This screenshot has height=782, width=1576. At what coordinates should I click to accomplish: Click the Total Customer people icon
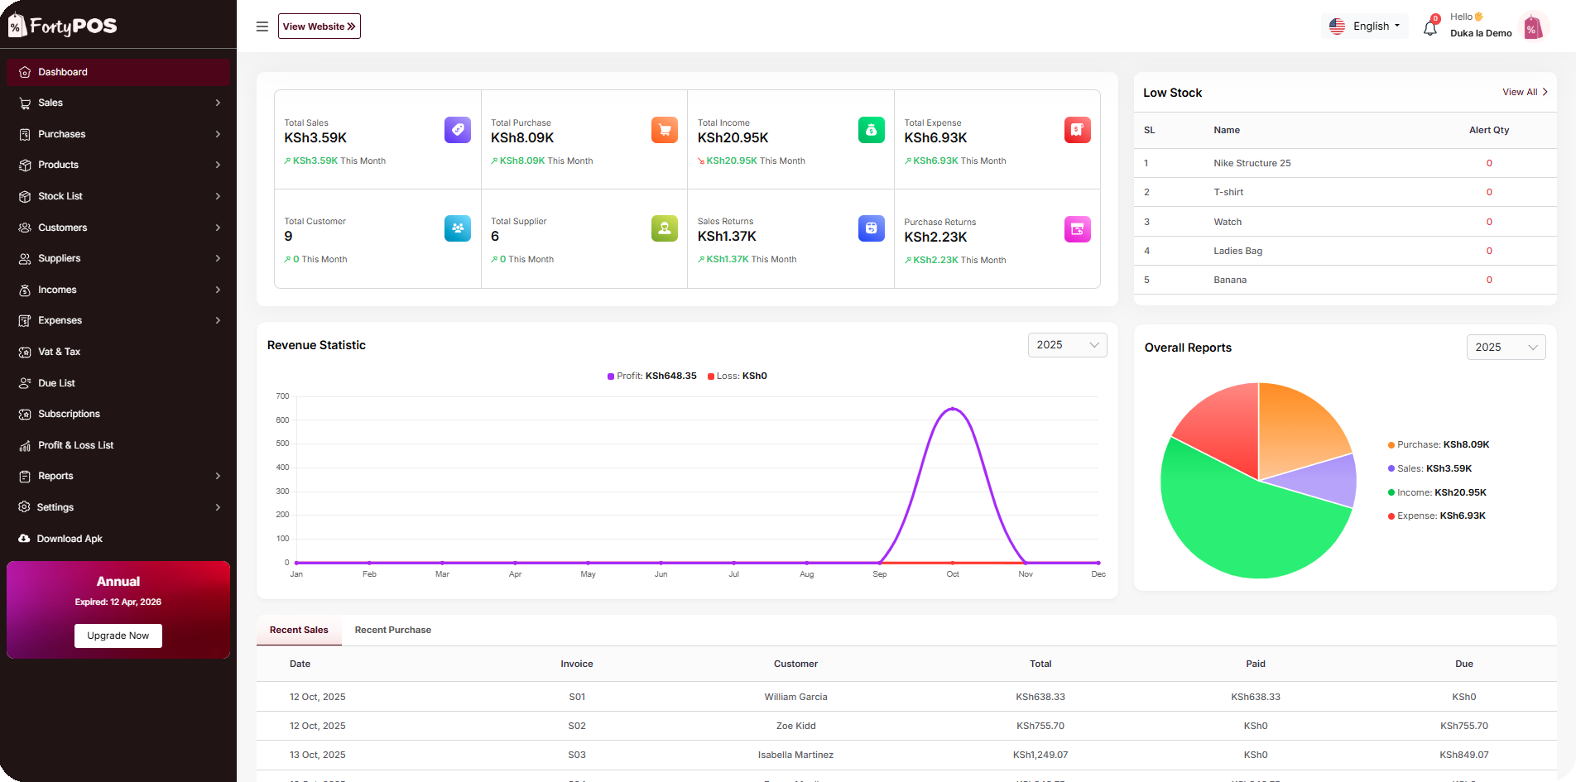click(x=457, y=228)
